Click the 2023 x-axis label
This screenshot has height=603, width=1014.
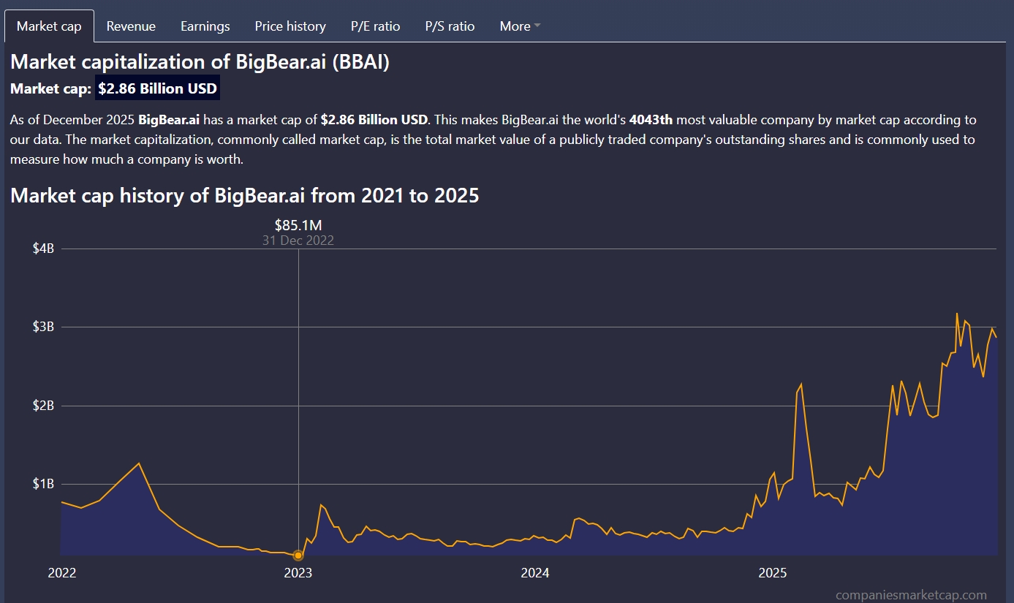pyautogui.click(x=298, y=573)
